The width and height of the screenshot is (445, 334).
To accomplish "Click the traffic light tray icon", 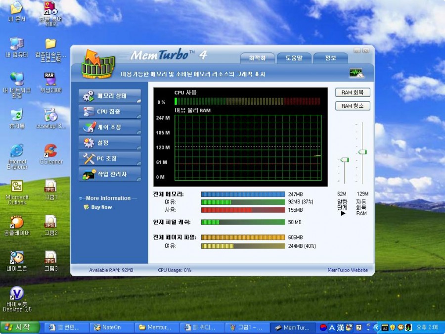I will [408, 328].
